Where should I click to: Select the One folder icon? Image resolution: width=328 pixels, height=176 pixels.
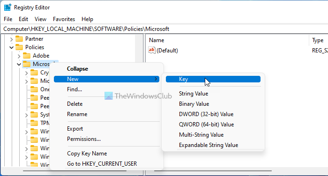(x=34, y=89)
